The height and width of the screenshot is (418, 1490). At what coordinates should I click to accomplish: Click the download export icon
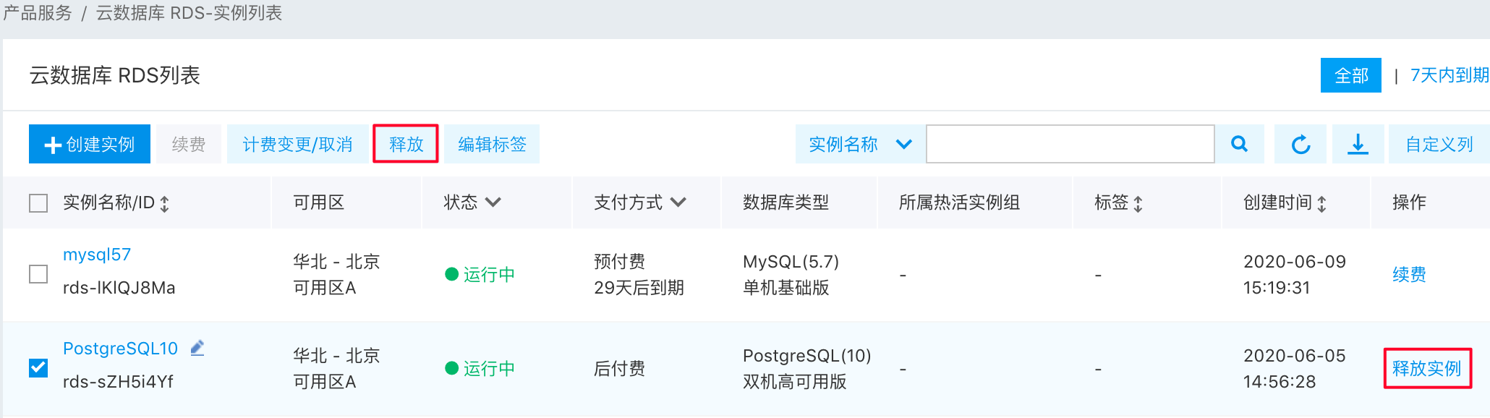[1358, 144]
